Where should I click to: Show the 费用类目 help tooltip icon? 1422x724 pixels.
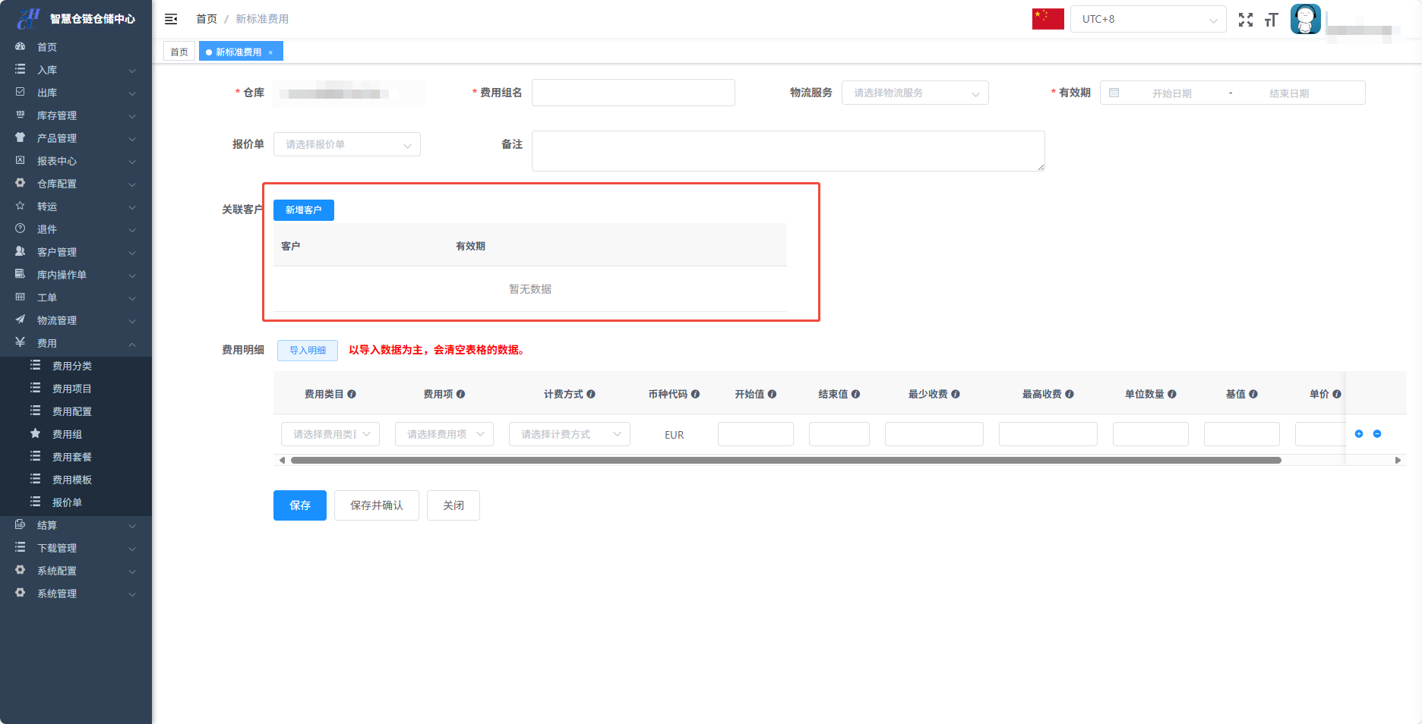pyautogui.click(x=352, y=394)
